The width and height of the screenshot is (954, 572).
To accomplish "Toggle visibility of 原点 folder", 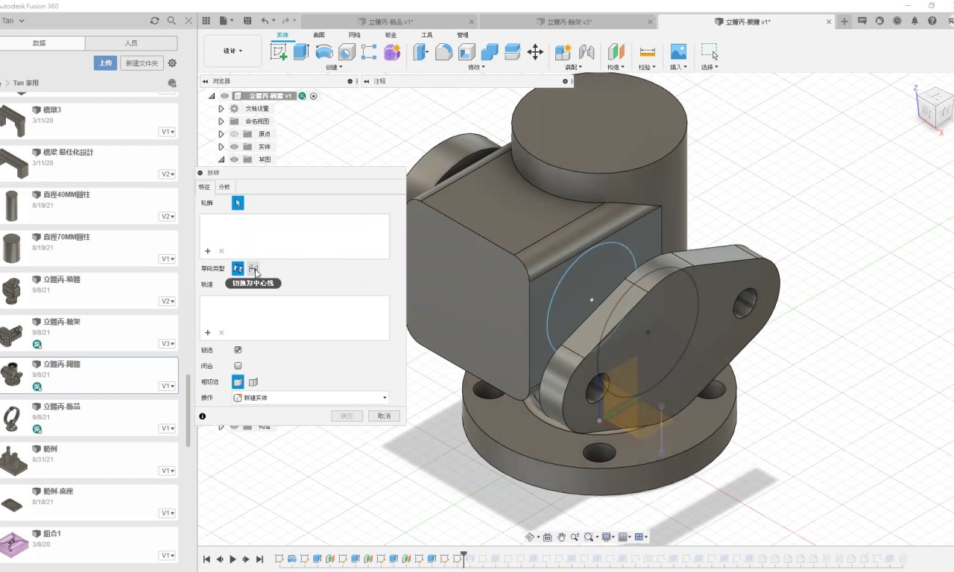I will (x=234, y=134).
